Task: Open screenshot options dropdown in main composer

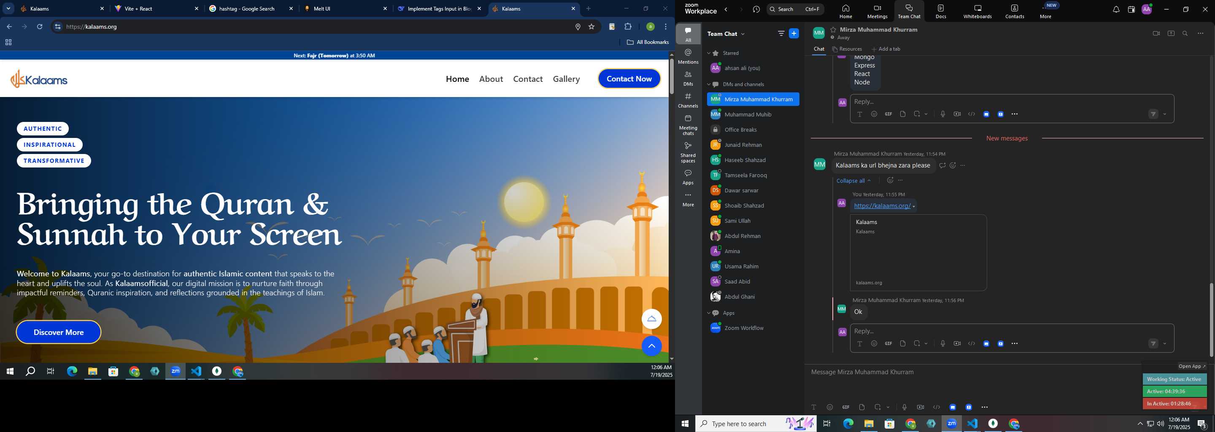Action: [888, 407]
